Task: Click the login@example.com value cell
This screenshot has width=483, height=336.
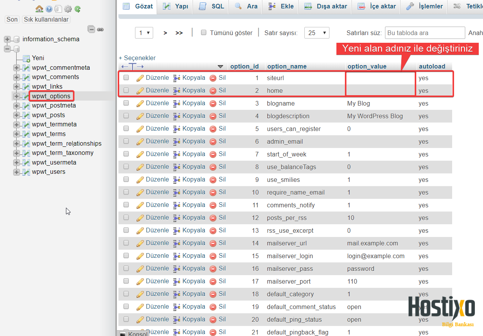Action: (x=376, y=256)
